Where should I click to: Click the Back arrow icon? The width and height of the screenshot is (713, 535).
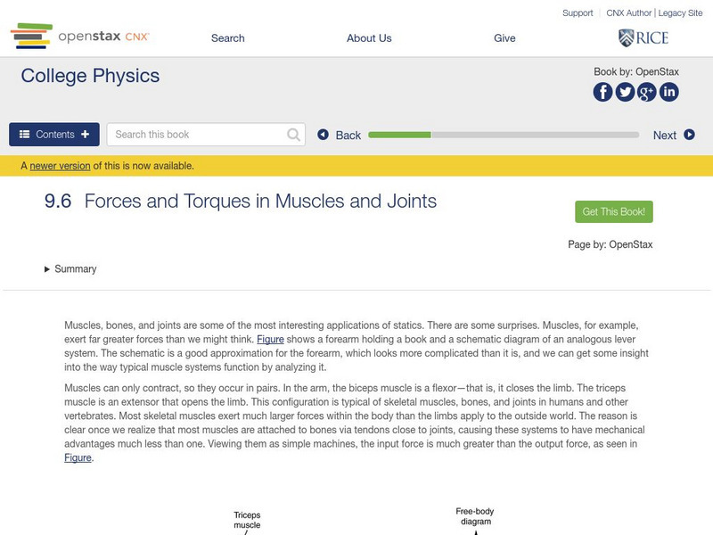324,135
